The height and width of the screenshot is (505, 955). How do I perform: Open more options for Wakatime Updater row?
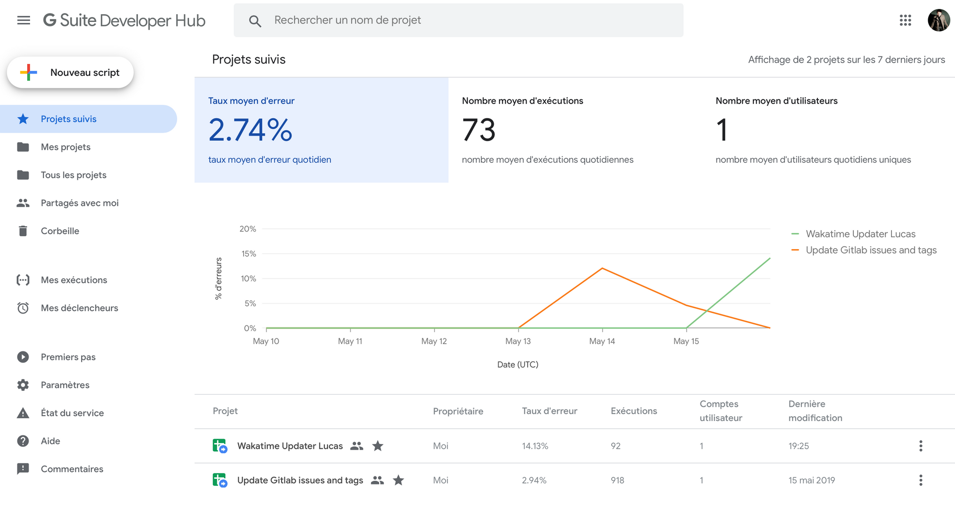[921, 446]
